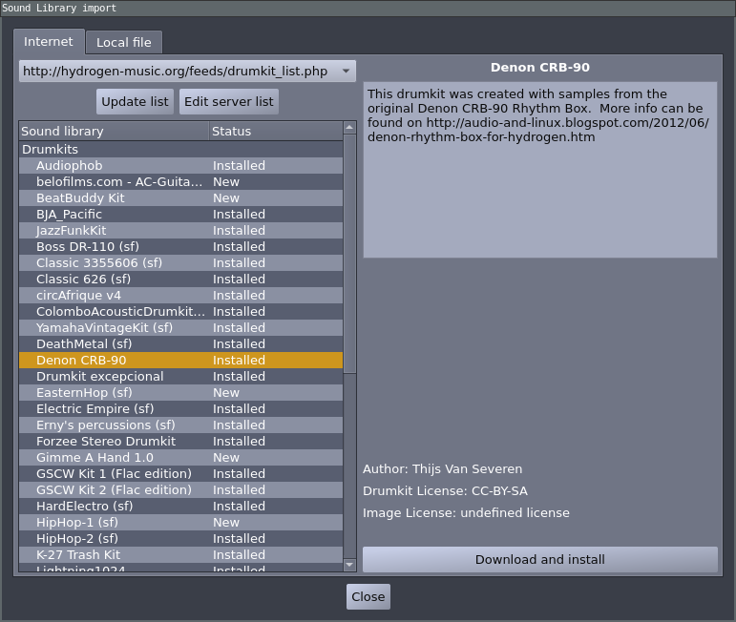Sort by Sound library column header

click(114, 132)
